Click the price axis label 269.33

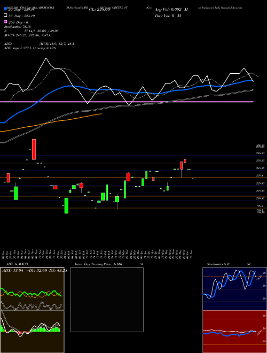pyautogui.click(x=260, y=153)
